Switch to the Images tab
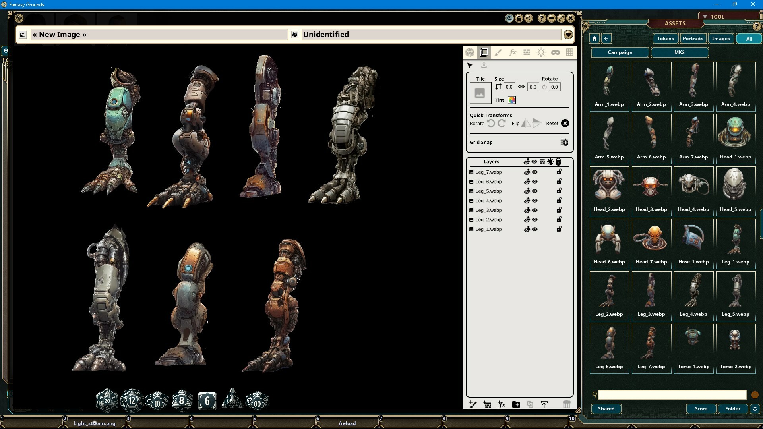 point(720,39)
